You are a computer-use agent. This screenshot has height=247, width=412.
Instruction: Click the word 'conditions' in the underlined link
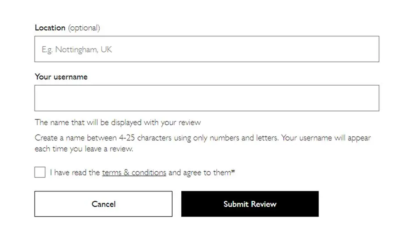tap(149, 172)
